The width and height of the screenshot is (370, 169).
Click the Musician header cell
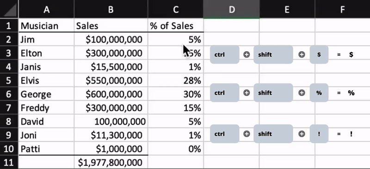47,26
